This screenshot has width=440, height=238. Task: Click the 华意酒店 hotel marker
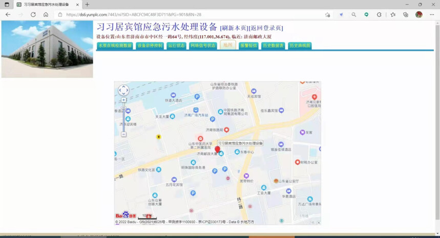point(288,191)
